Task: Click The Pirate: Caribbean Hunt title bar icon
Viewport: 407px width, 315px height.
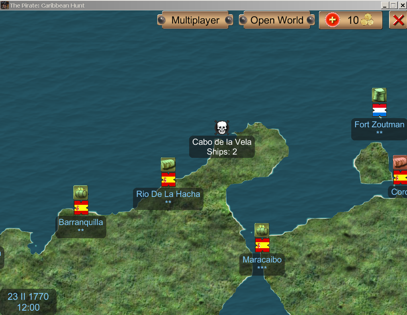Action: (x=4, y=5)
